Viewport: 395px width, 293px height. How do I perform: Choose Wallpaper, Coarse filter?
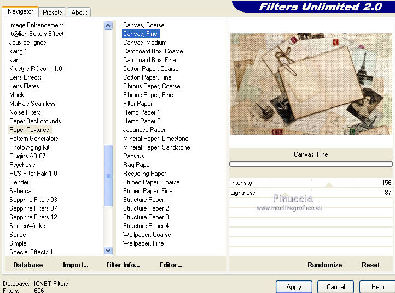pos(147,235)
